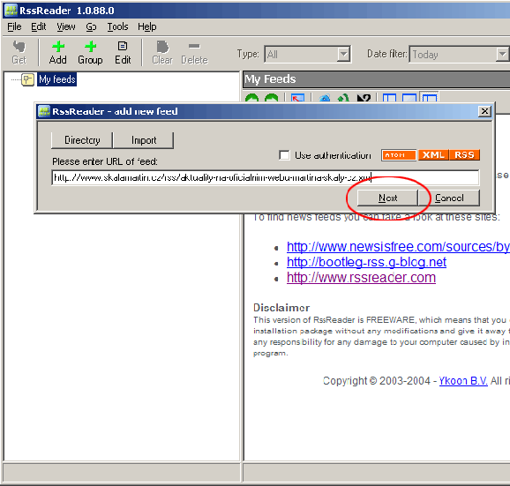Click the Group plus toolbar icon

90,47
